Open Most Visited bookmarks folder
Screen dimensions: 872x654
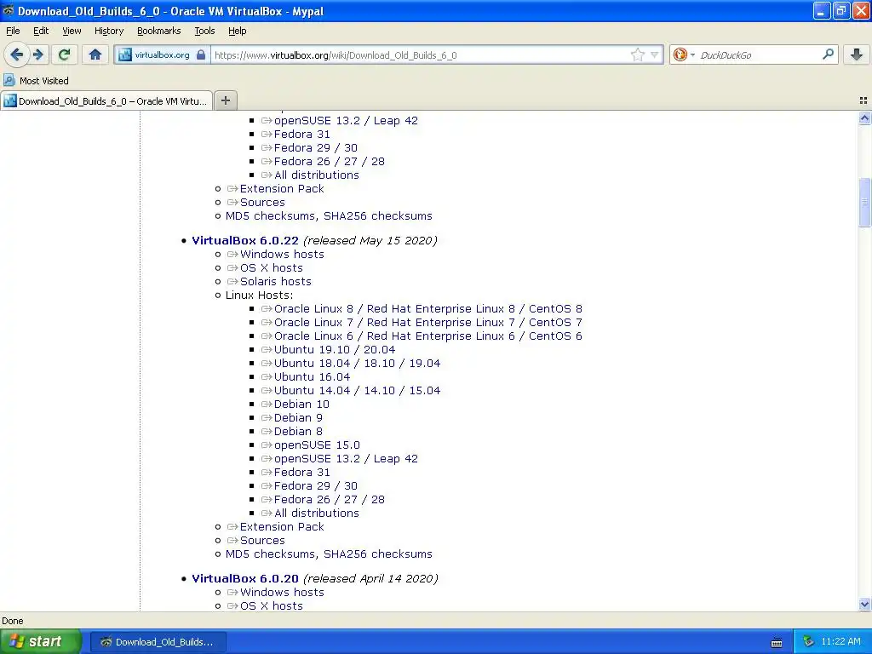pyautogui.click(x=36, y=81)
